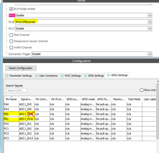Click the Search Signals input field

[16, 90]
